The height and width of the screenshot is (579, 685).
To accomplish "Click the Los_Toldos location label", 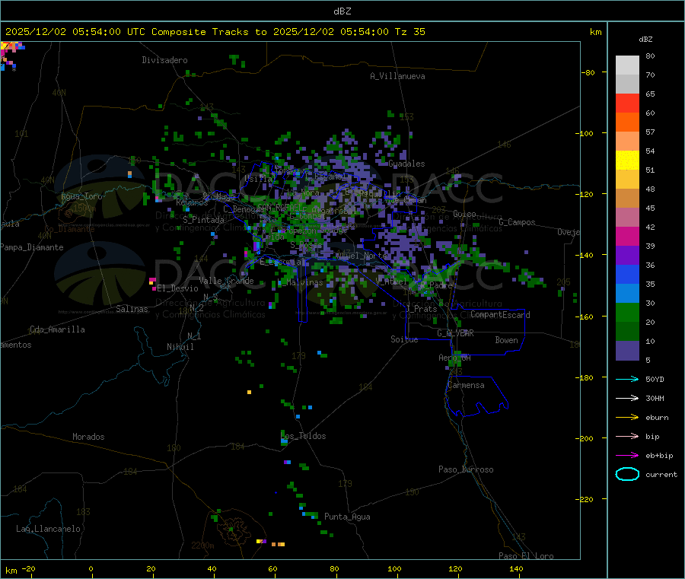I will pos(303,436).
